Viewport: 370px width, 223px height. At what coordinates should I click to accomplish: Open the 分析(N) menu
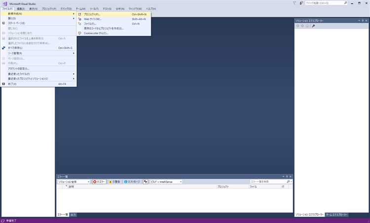click(120, 9)
